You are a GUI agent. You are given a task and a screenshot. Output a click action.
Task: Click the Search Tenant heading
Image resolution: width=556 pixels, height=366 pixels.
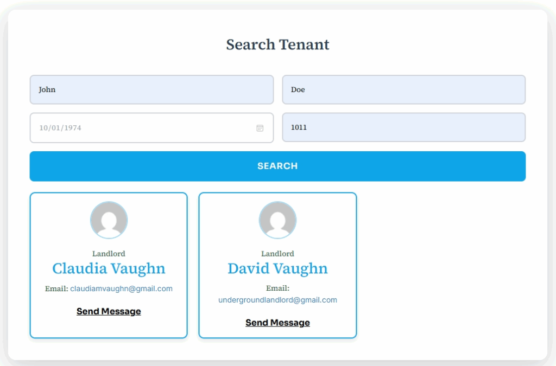click(x=277, y=44)
